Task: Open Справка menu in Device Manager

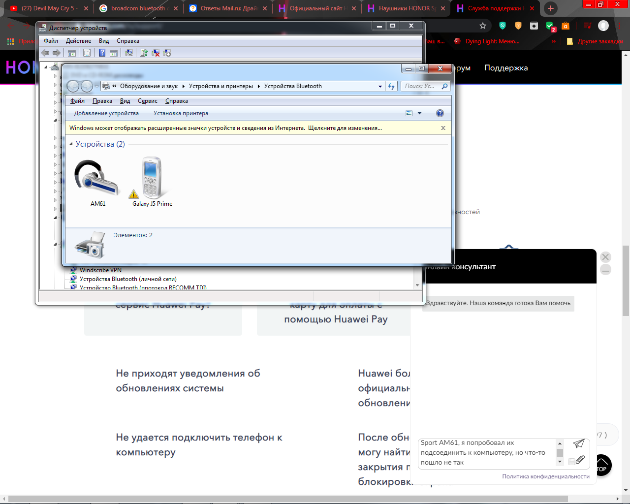Action: click(x=128, y=41)
